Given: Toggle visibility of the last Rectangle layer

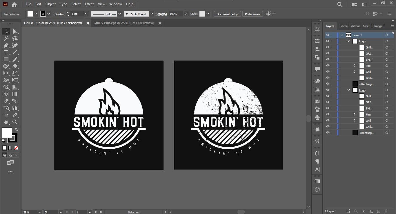Looking at the screenshot, I should 328,133.
